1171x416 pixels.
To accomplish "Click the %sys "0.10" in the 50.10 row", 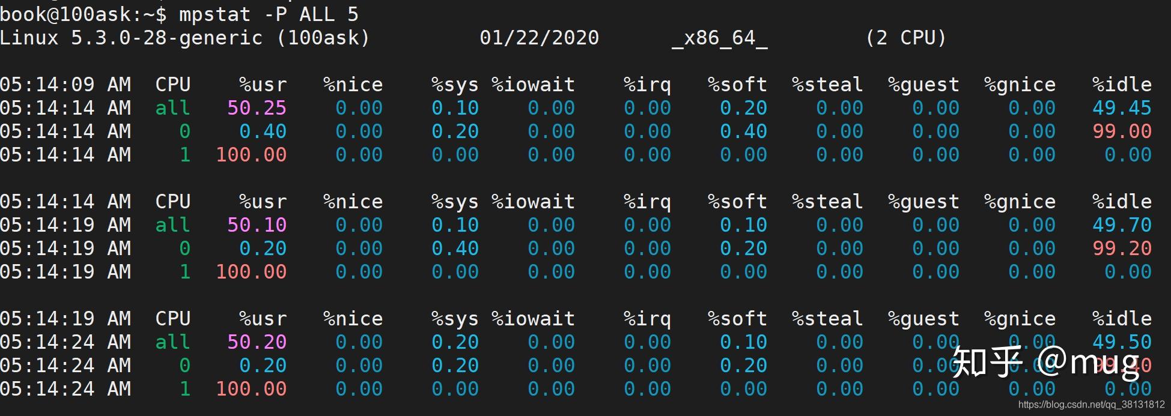I will (455, 225).
